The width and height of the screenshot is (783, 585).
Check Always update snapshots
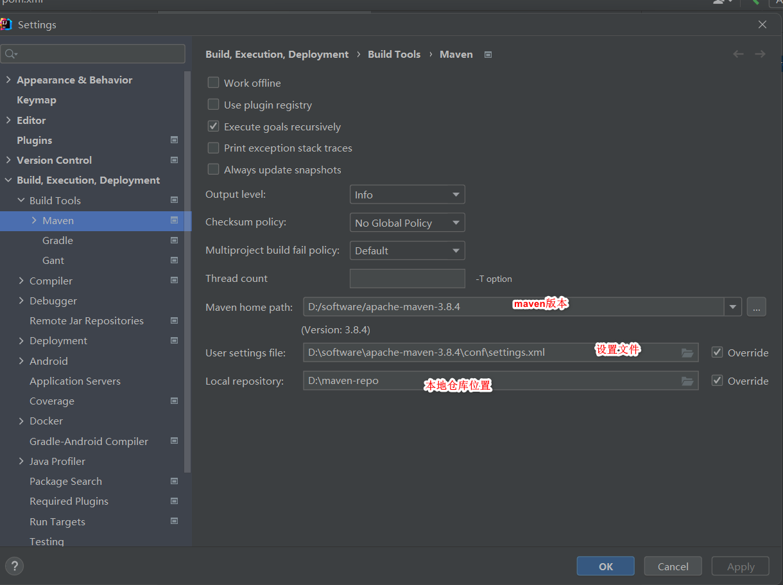[213, 170]
